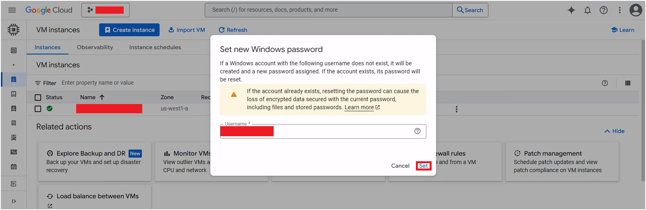This screenshot has height=210, width=646.
Task: Open the main navigation hamburger menu
Action: click(12, 10)
